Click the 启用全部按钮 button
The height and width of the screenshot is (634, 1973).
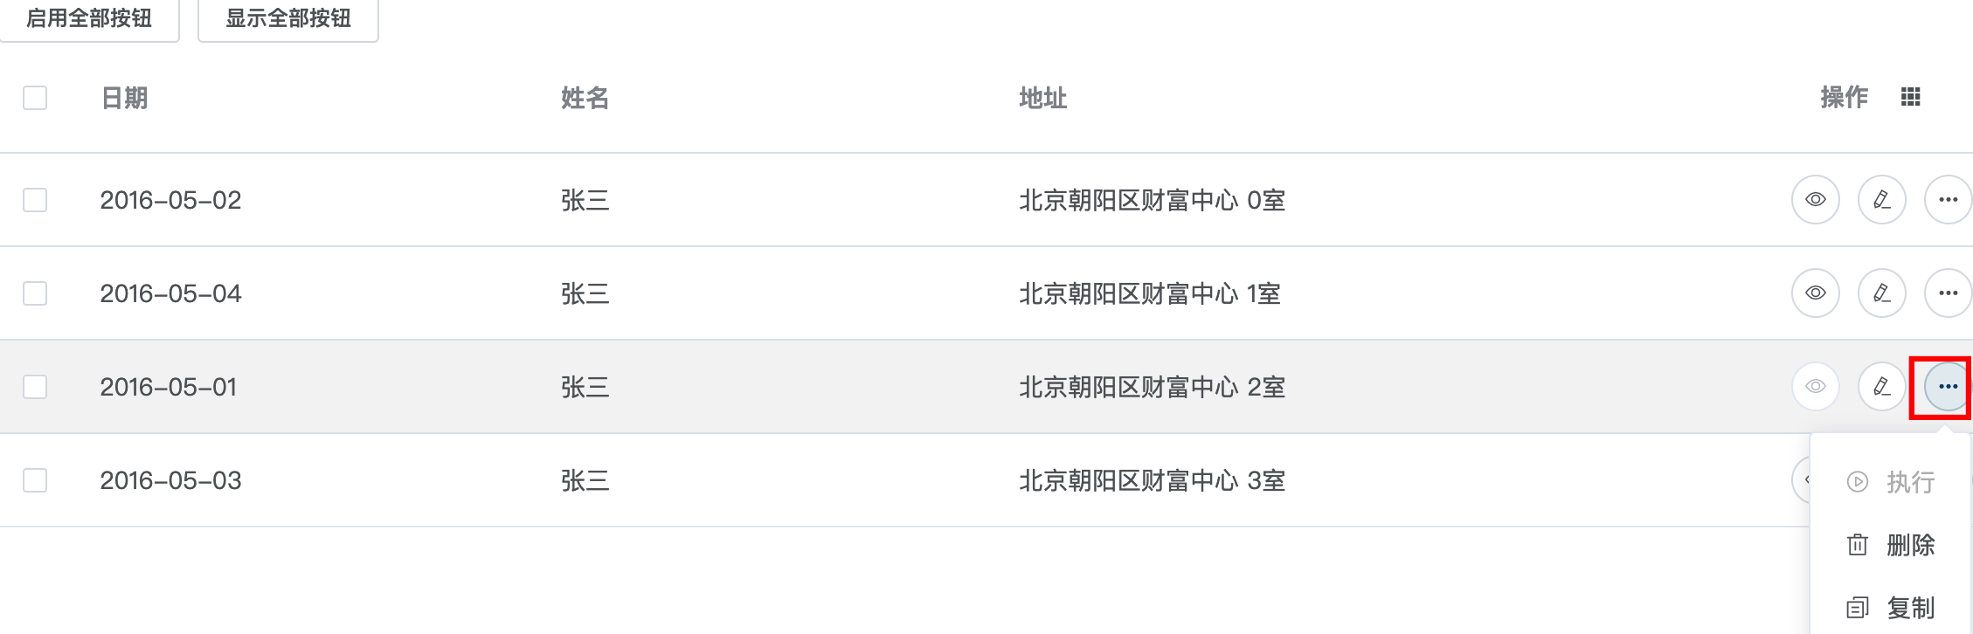pos(89,19)
